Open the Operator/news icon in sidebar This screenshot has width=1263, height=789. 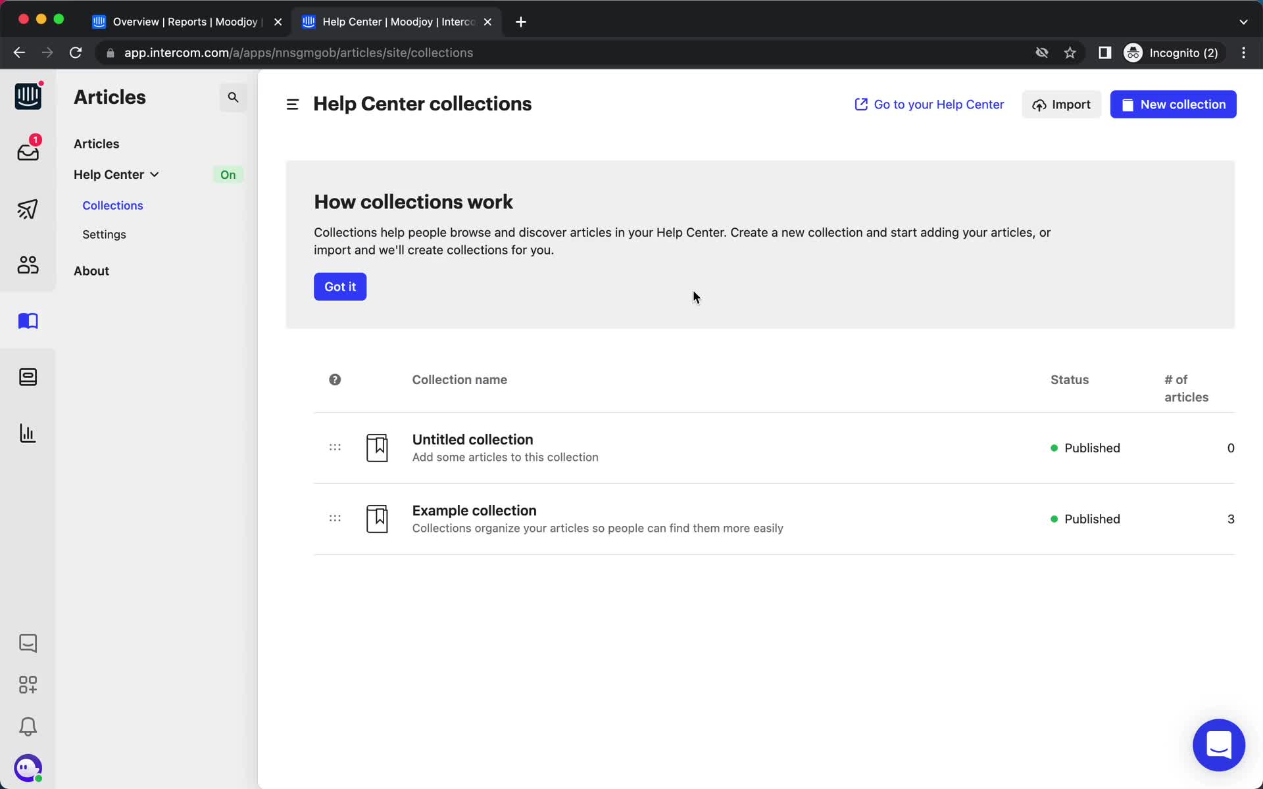(x=28, y=377)
